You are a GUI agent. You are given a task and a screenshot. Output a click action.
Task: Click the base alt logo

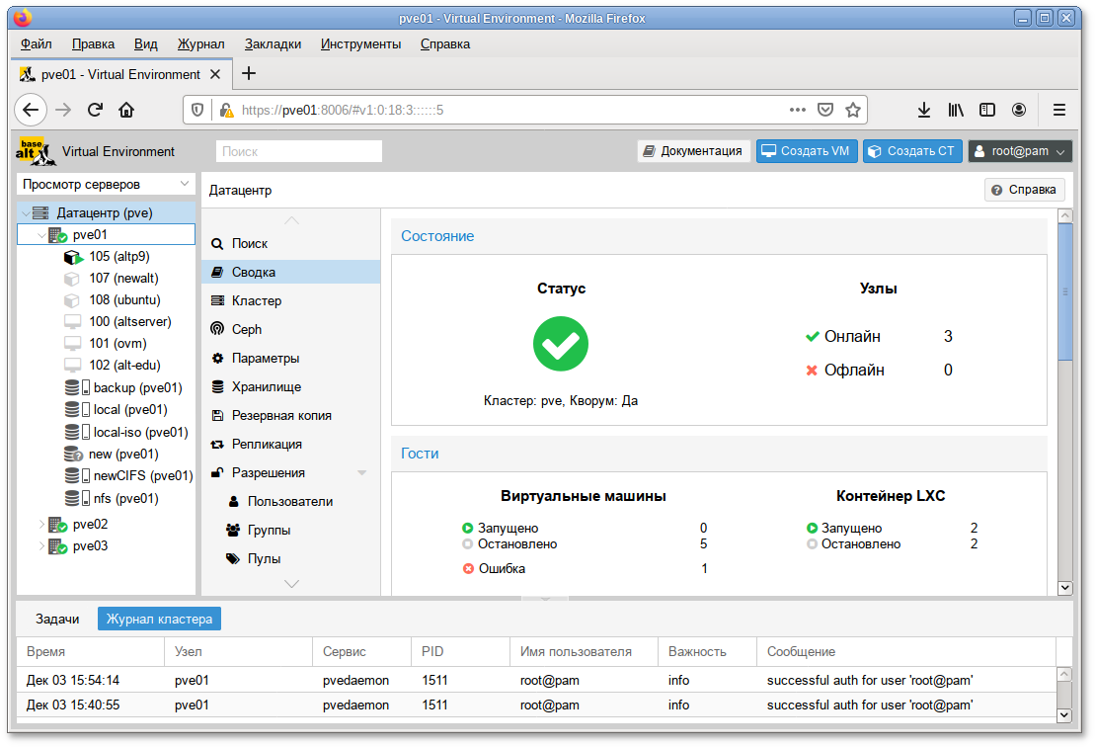(x=36, y=151)
